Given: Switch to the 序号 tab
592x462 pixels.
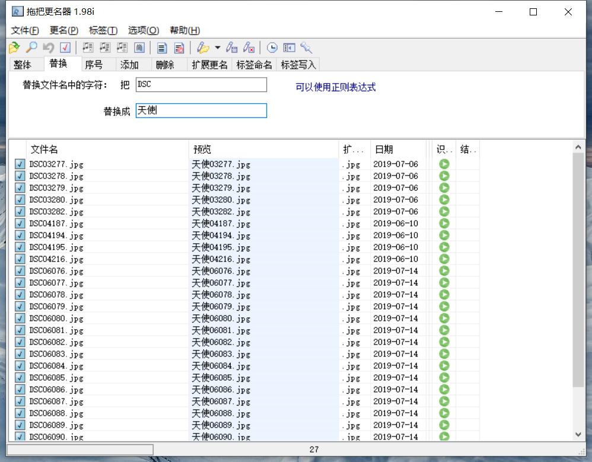Looking at the screenshot, I should coord(95,64).
